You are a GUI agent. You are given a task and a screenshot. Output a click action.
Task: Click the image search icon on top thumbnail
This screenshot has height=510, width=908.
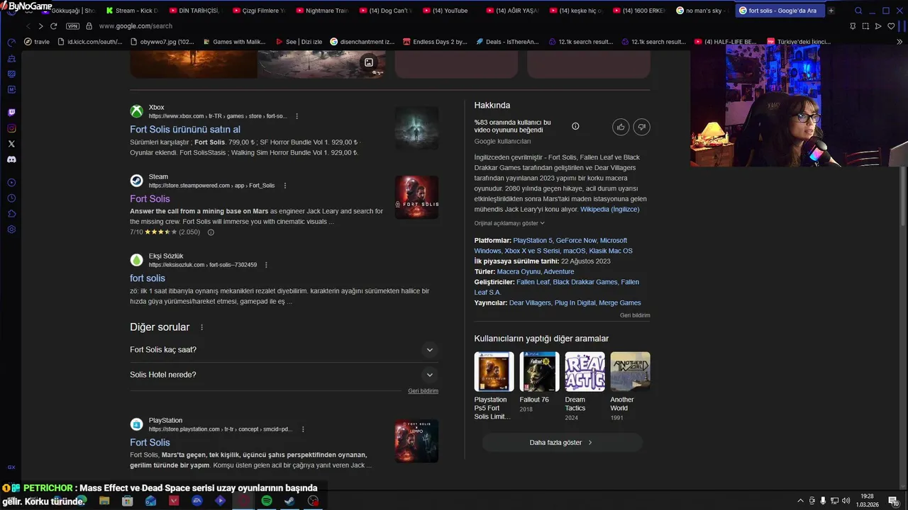(369, 62)
